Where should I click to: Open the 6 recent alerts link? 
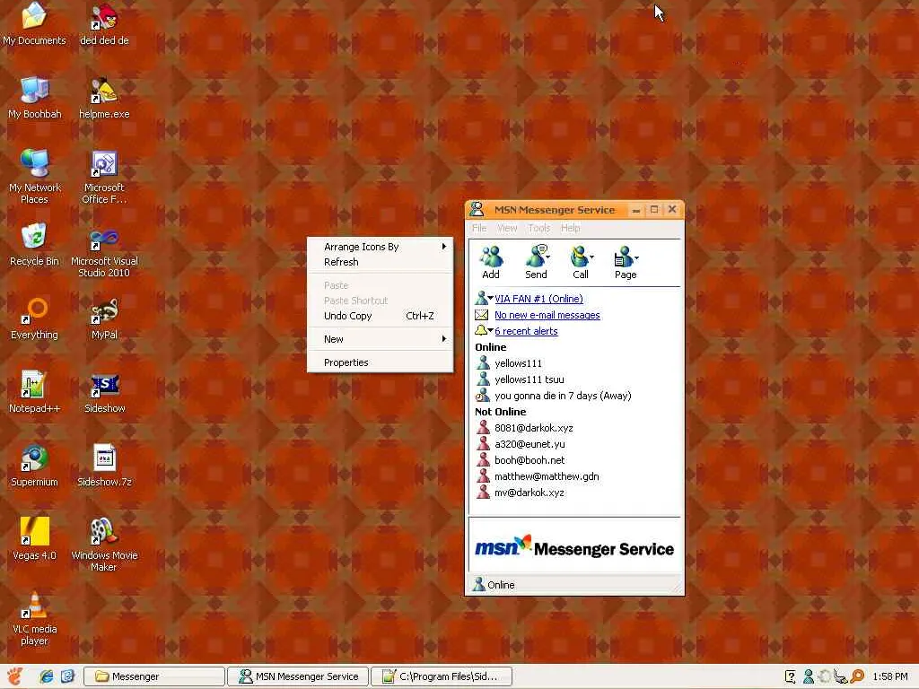point(526,331)
